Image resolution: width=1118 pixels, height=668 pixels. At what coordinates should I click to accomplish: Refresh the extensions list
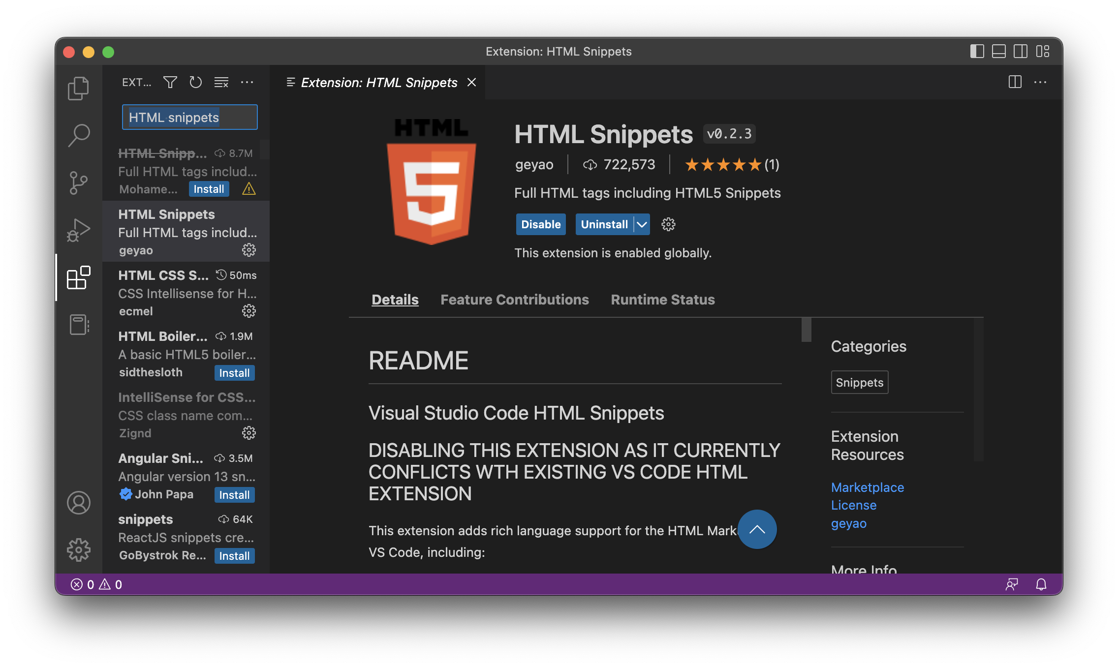pos(196,82)
